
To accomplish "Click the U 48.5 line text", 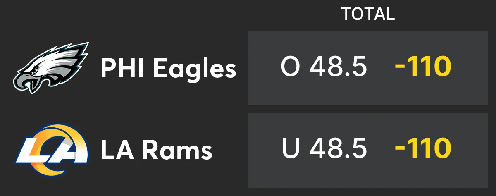I will click(324, 148).
